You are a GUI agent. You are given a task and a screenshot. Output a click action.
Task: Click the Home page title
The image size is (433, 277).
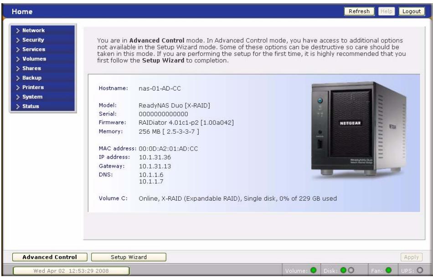point(22,11)
